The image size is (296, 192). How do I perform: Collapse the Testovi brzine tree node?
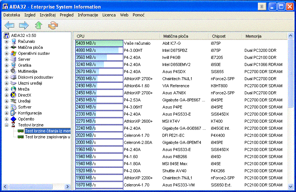6,125
